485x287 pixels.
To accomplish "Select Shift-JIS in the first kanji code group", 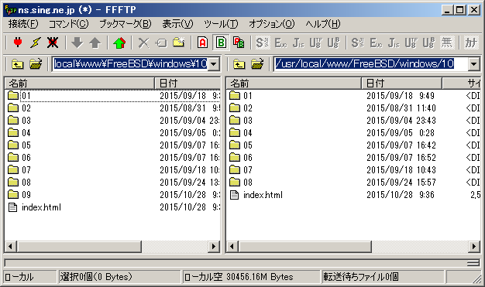I will point(263,43).
